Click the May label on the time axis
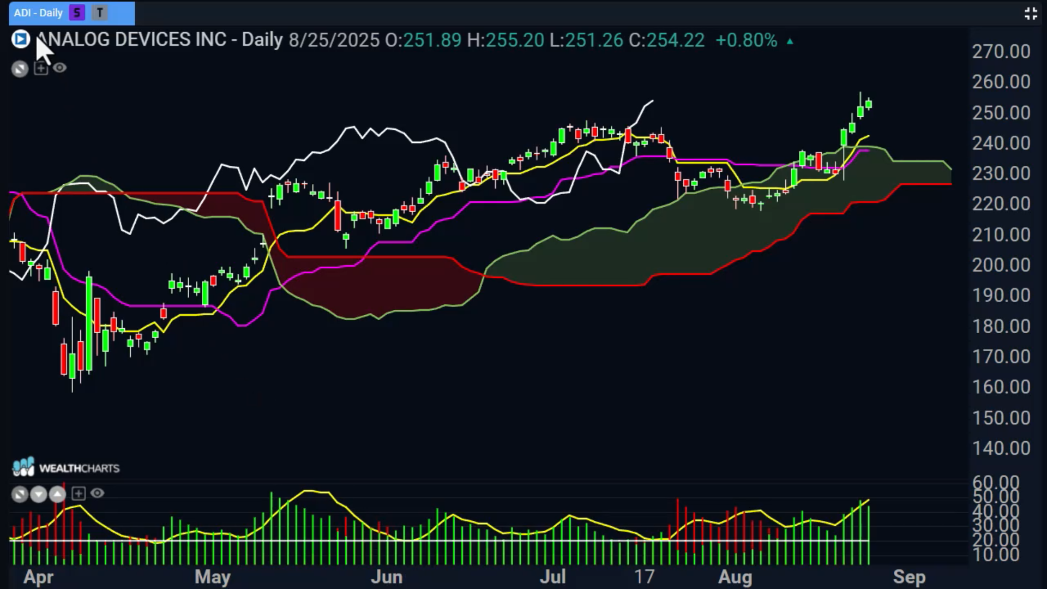Screen dimensions: 1047x589 coord(213,577)
